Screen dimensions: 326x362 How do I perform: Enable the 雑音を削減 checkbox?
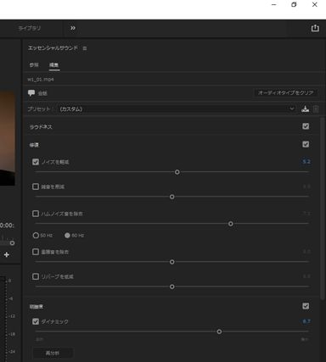point(36,187)
